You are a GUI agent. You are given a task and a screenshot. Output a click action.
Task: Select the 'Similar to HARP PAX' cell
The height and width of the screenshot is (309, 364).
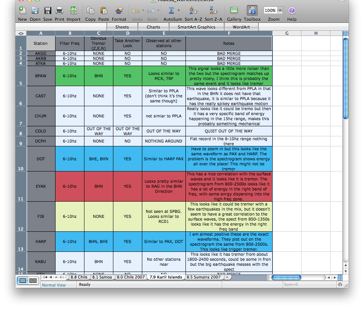point(163,159)
